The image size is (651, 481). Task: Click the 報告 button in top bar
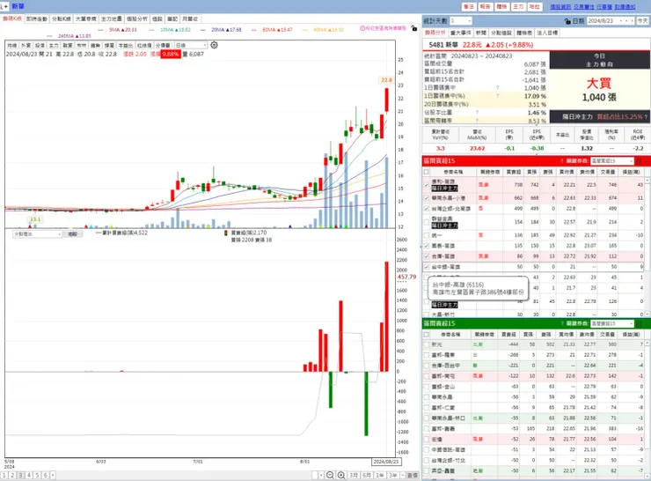coord(485,7)
